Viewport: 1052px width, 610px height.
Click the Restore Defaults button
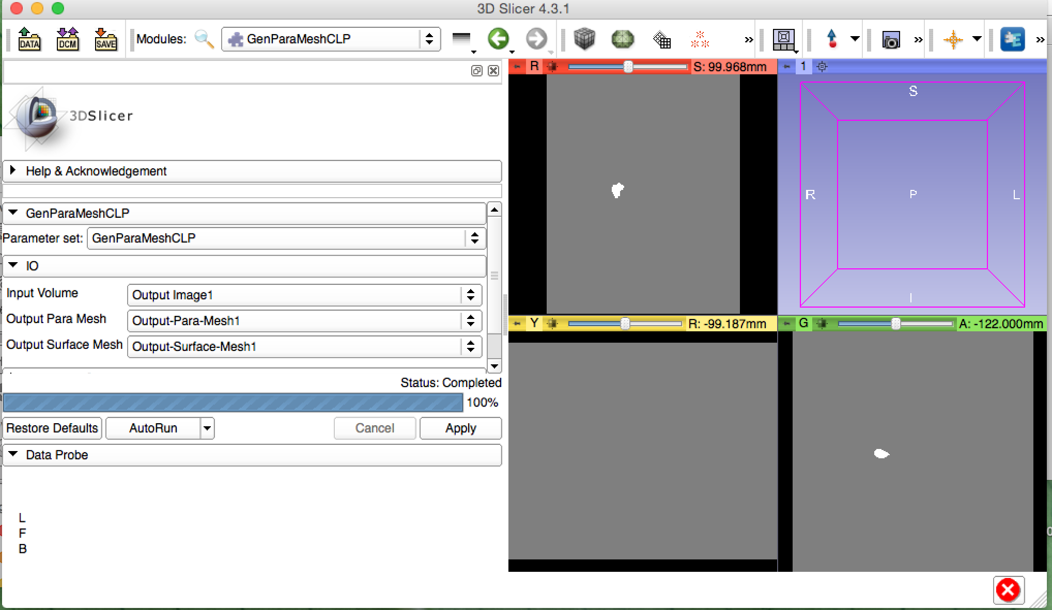click(x=52, y=428)
